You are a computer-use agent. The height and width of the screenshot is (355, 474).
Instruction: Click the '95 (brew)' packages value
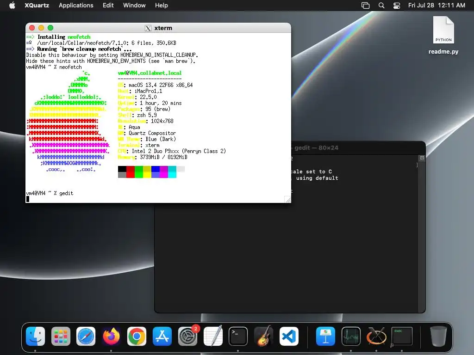158,109
